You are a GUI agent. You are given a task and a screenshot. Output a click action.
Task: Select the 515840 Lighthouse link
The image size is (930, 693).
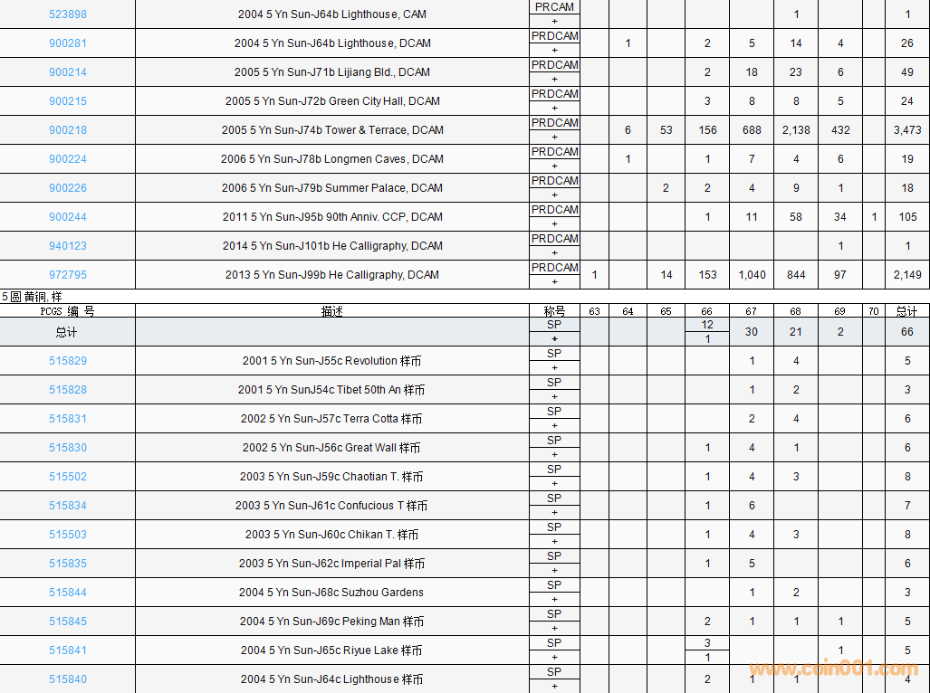(x=68, y=679)
